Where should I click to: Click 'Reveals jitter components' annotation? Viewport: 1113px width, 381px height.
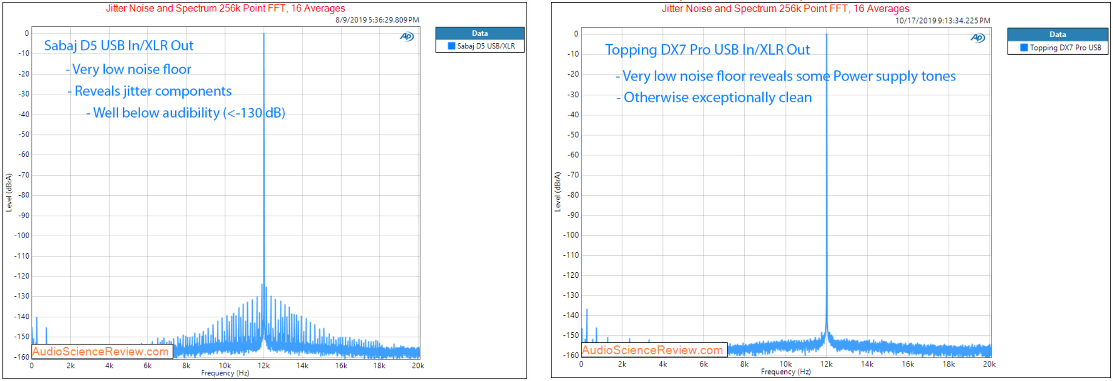click(150, 91)
